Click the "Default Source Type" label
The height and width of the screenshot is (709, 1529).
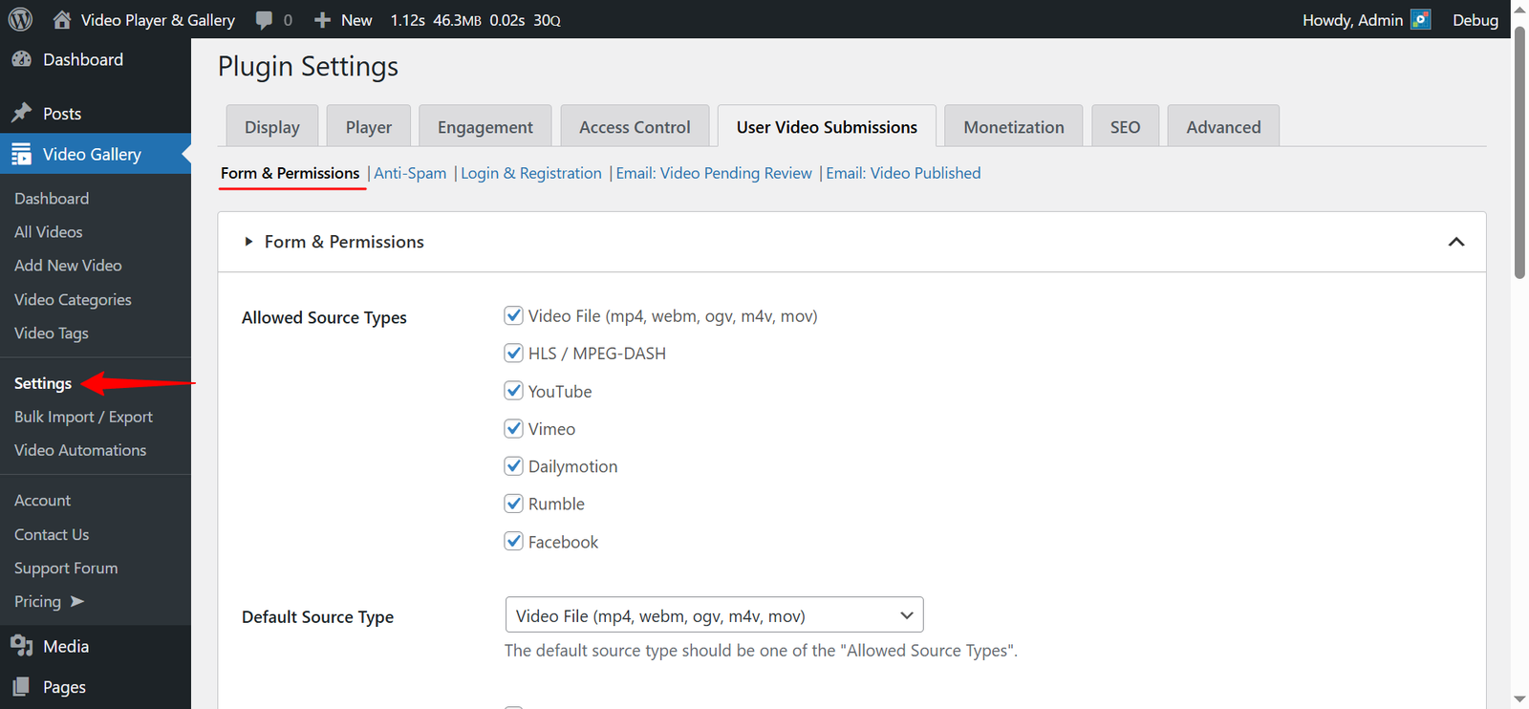(x=317, y=616)
